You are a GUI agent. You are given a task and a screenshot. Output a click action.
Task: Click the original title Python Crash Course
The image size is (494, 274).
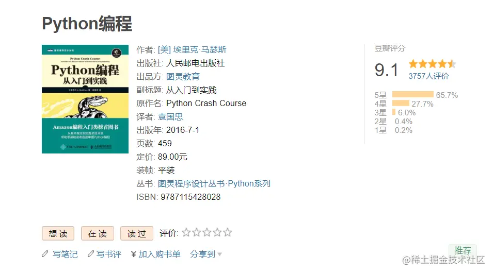point(206,104)
